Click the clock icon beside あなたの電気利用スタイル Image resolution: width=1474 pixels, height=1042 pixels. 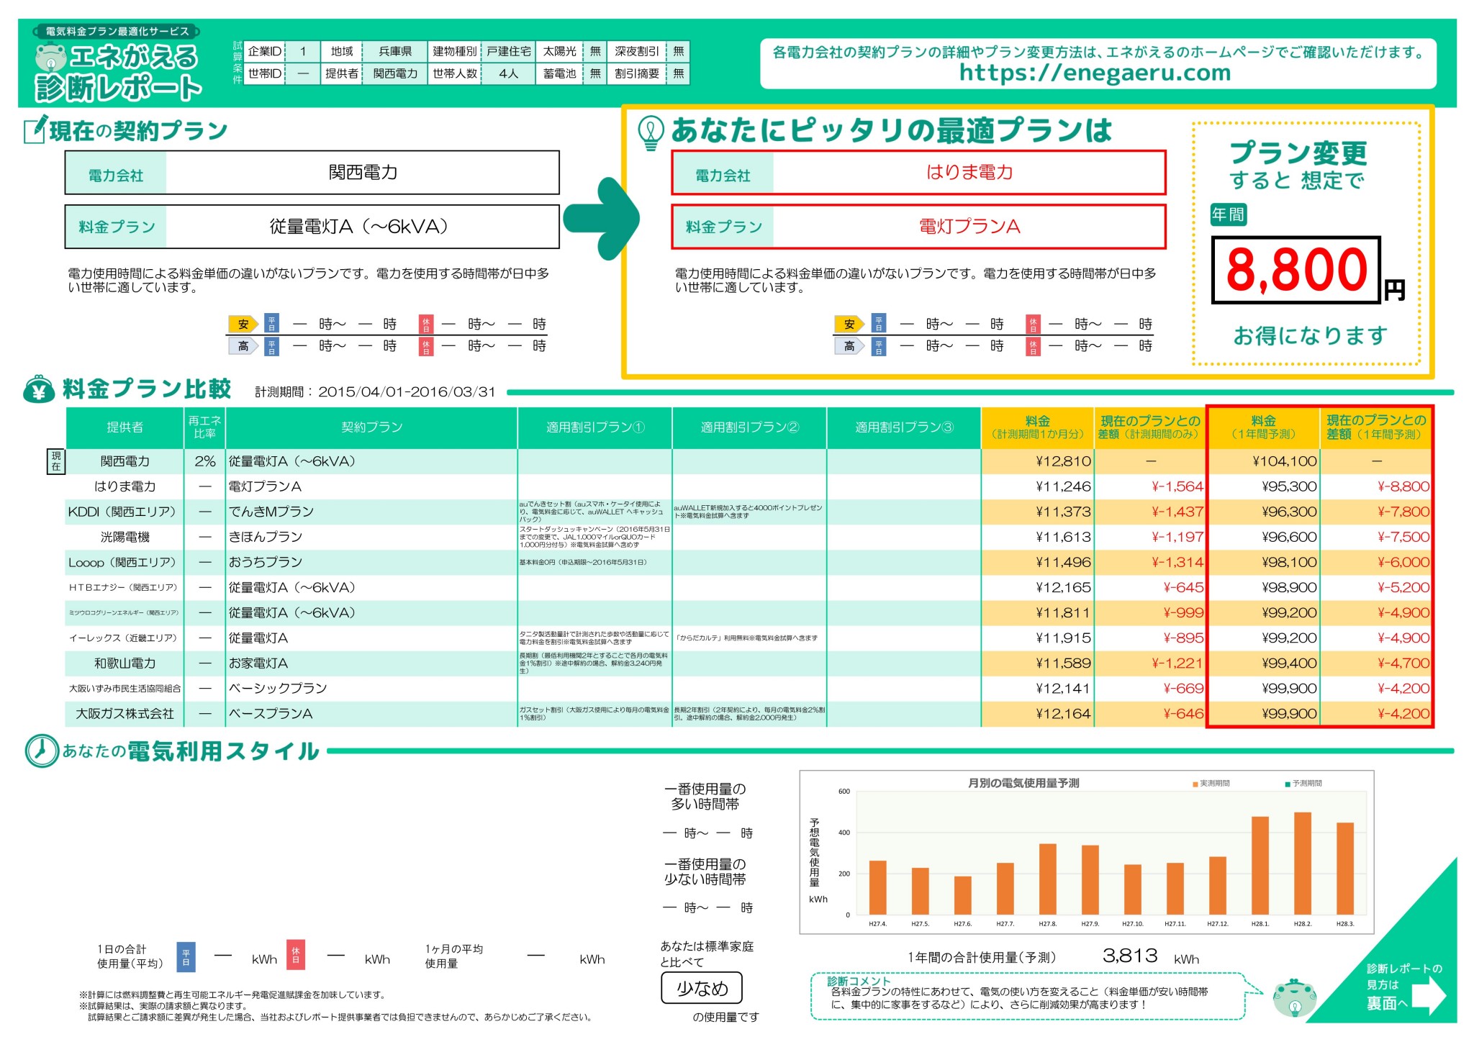(x=42, y=751)
